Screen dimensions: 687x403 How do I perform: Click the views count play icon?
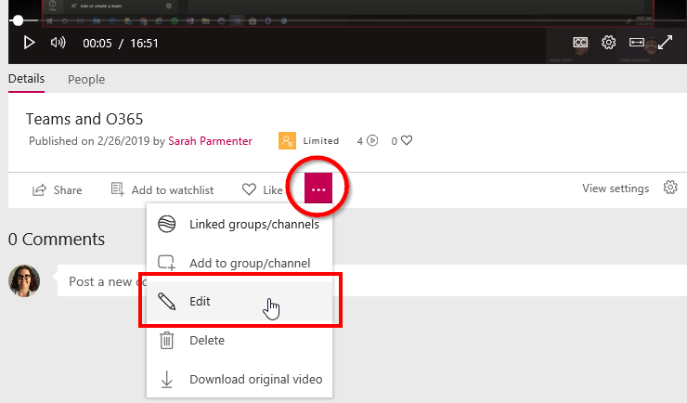click(x=372, y=140)
